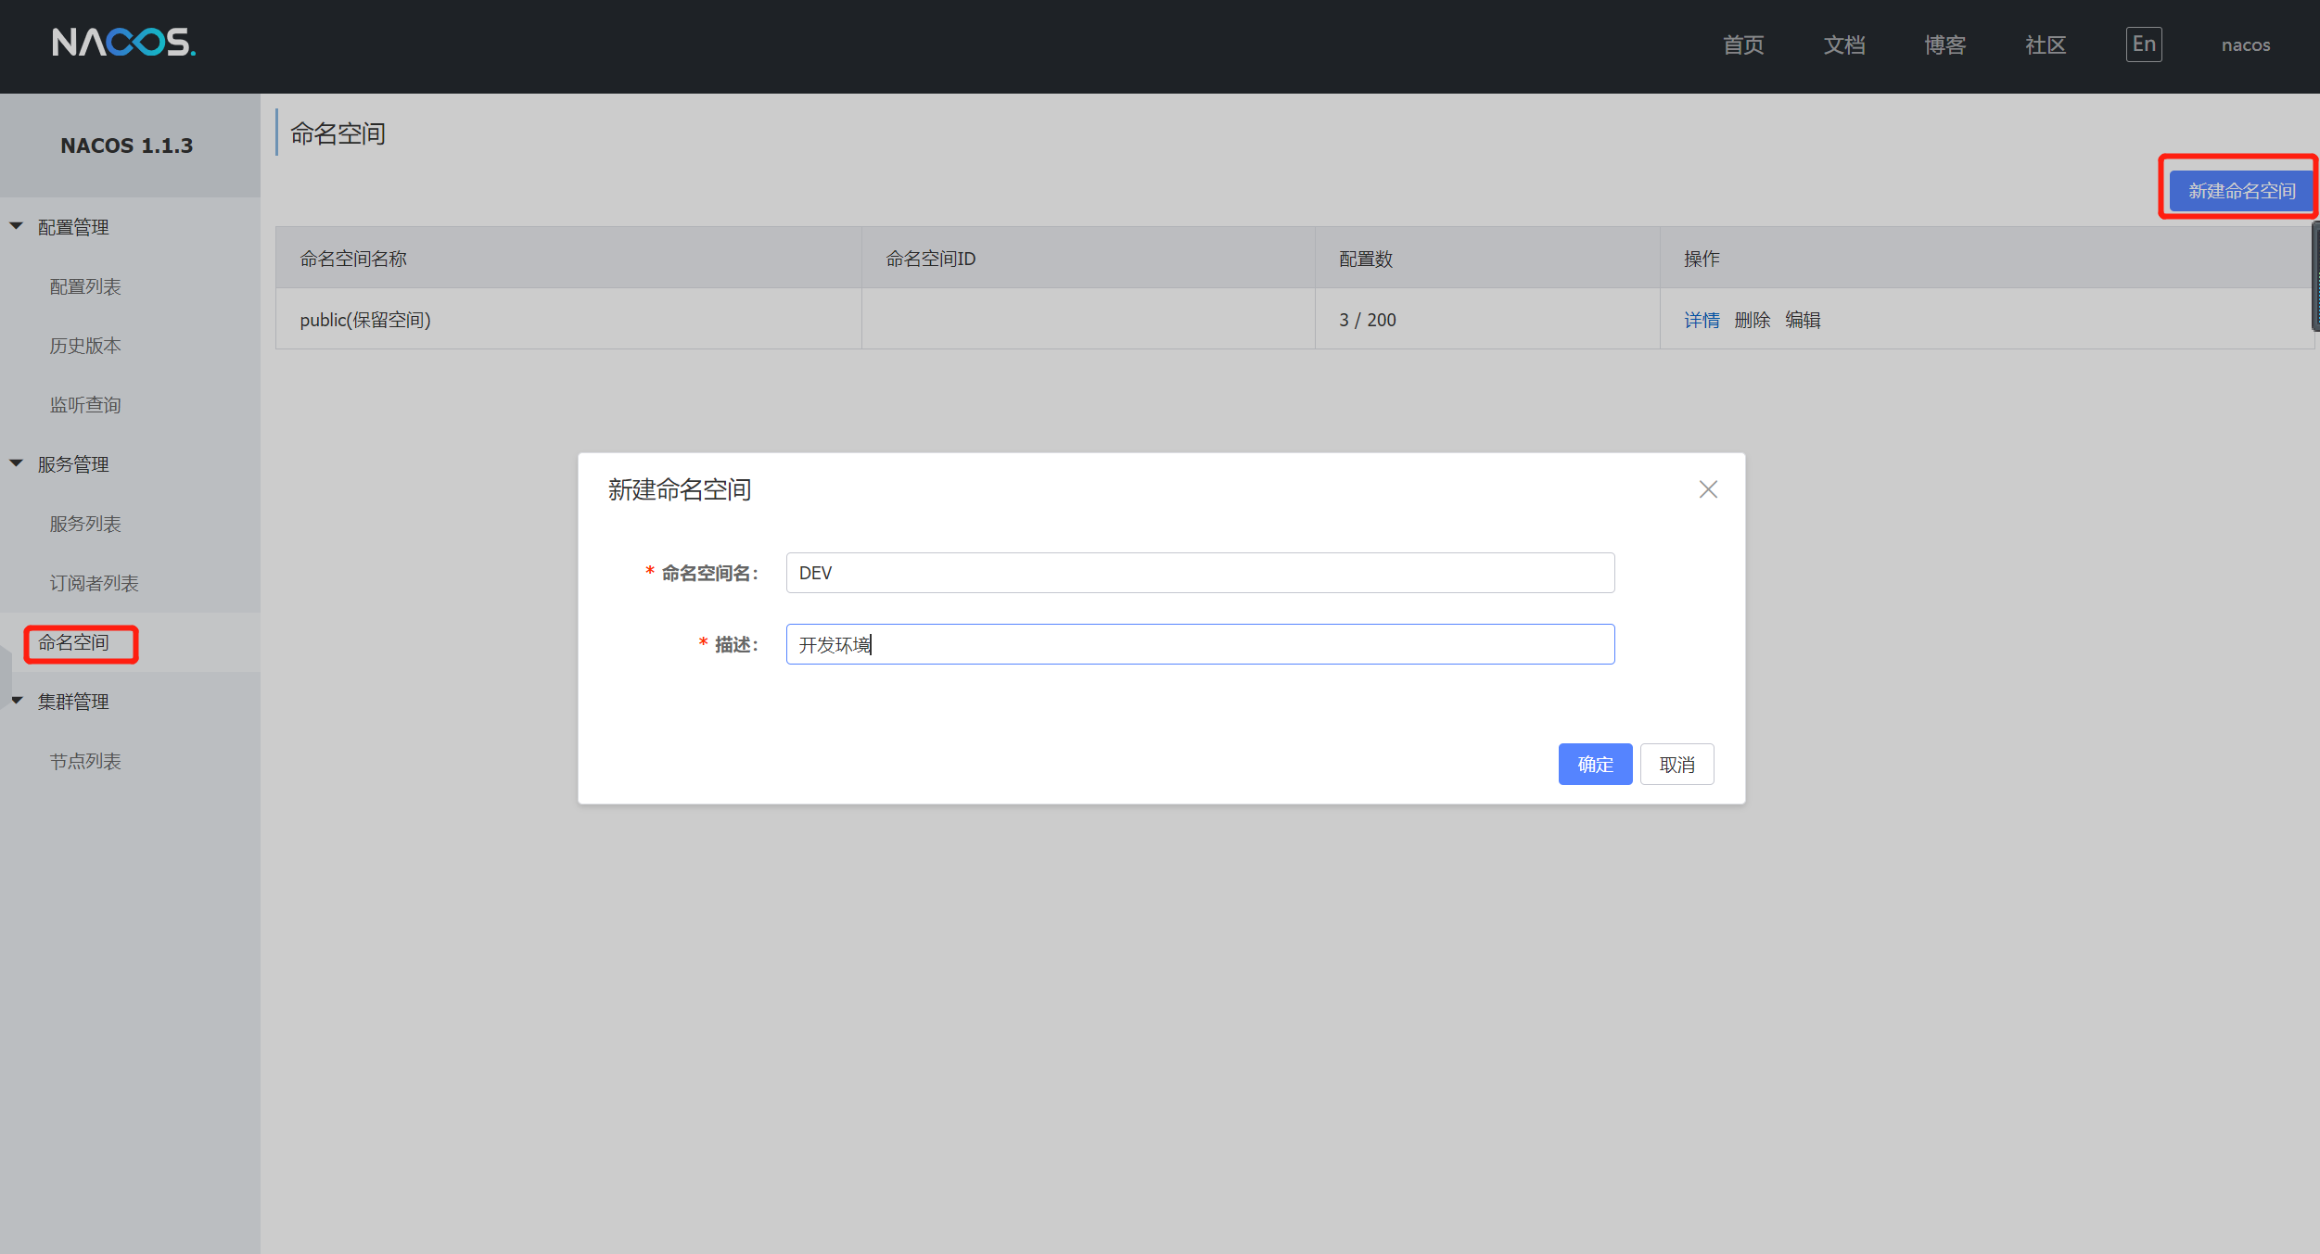Click the 命名空间 page title

tap(338, 133)
